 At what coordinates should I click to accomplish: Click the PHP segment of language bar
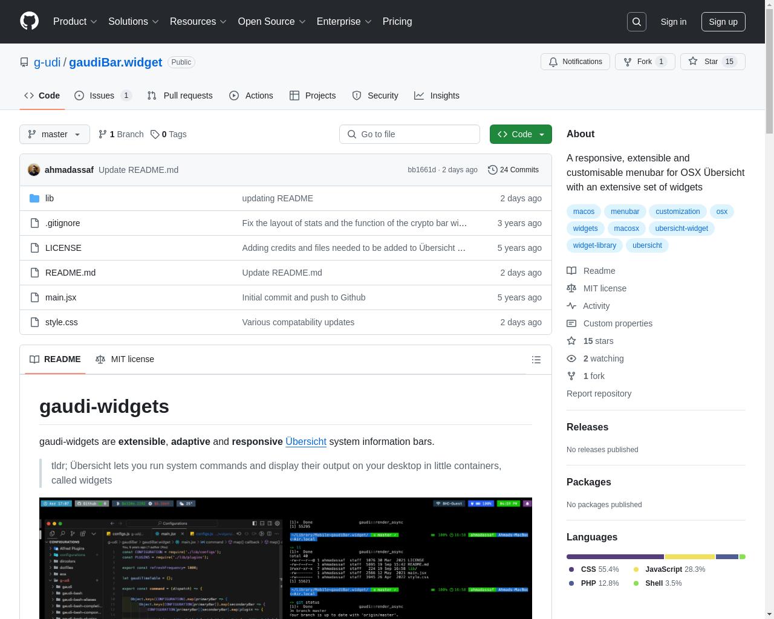pos(727,557)
